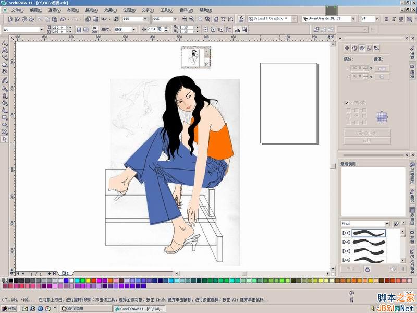Pick the Ellipse tool in the toolbox
Image resolution: width=417 pixels, height=313 pixels.
click(x=5, y=125)
